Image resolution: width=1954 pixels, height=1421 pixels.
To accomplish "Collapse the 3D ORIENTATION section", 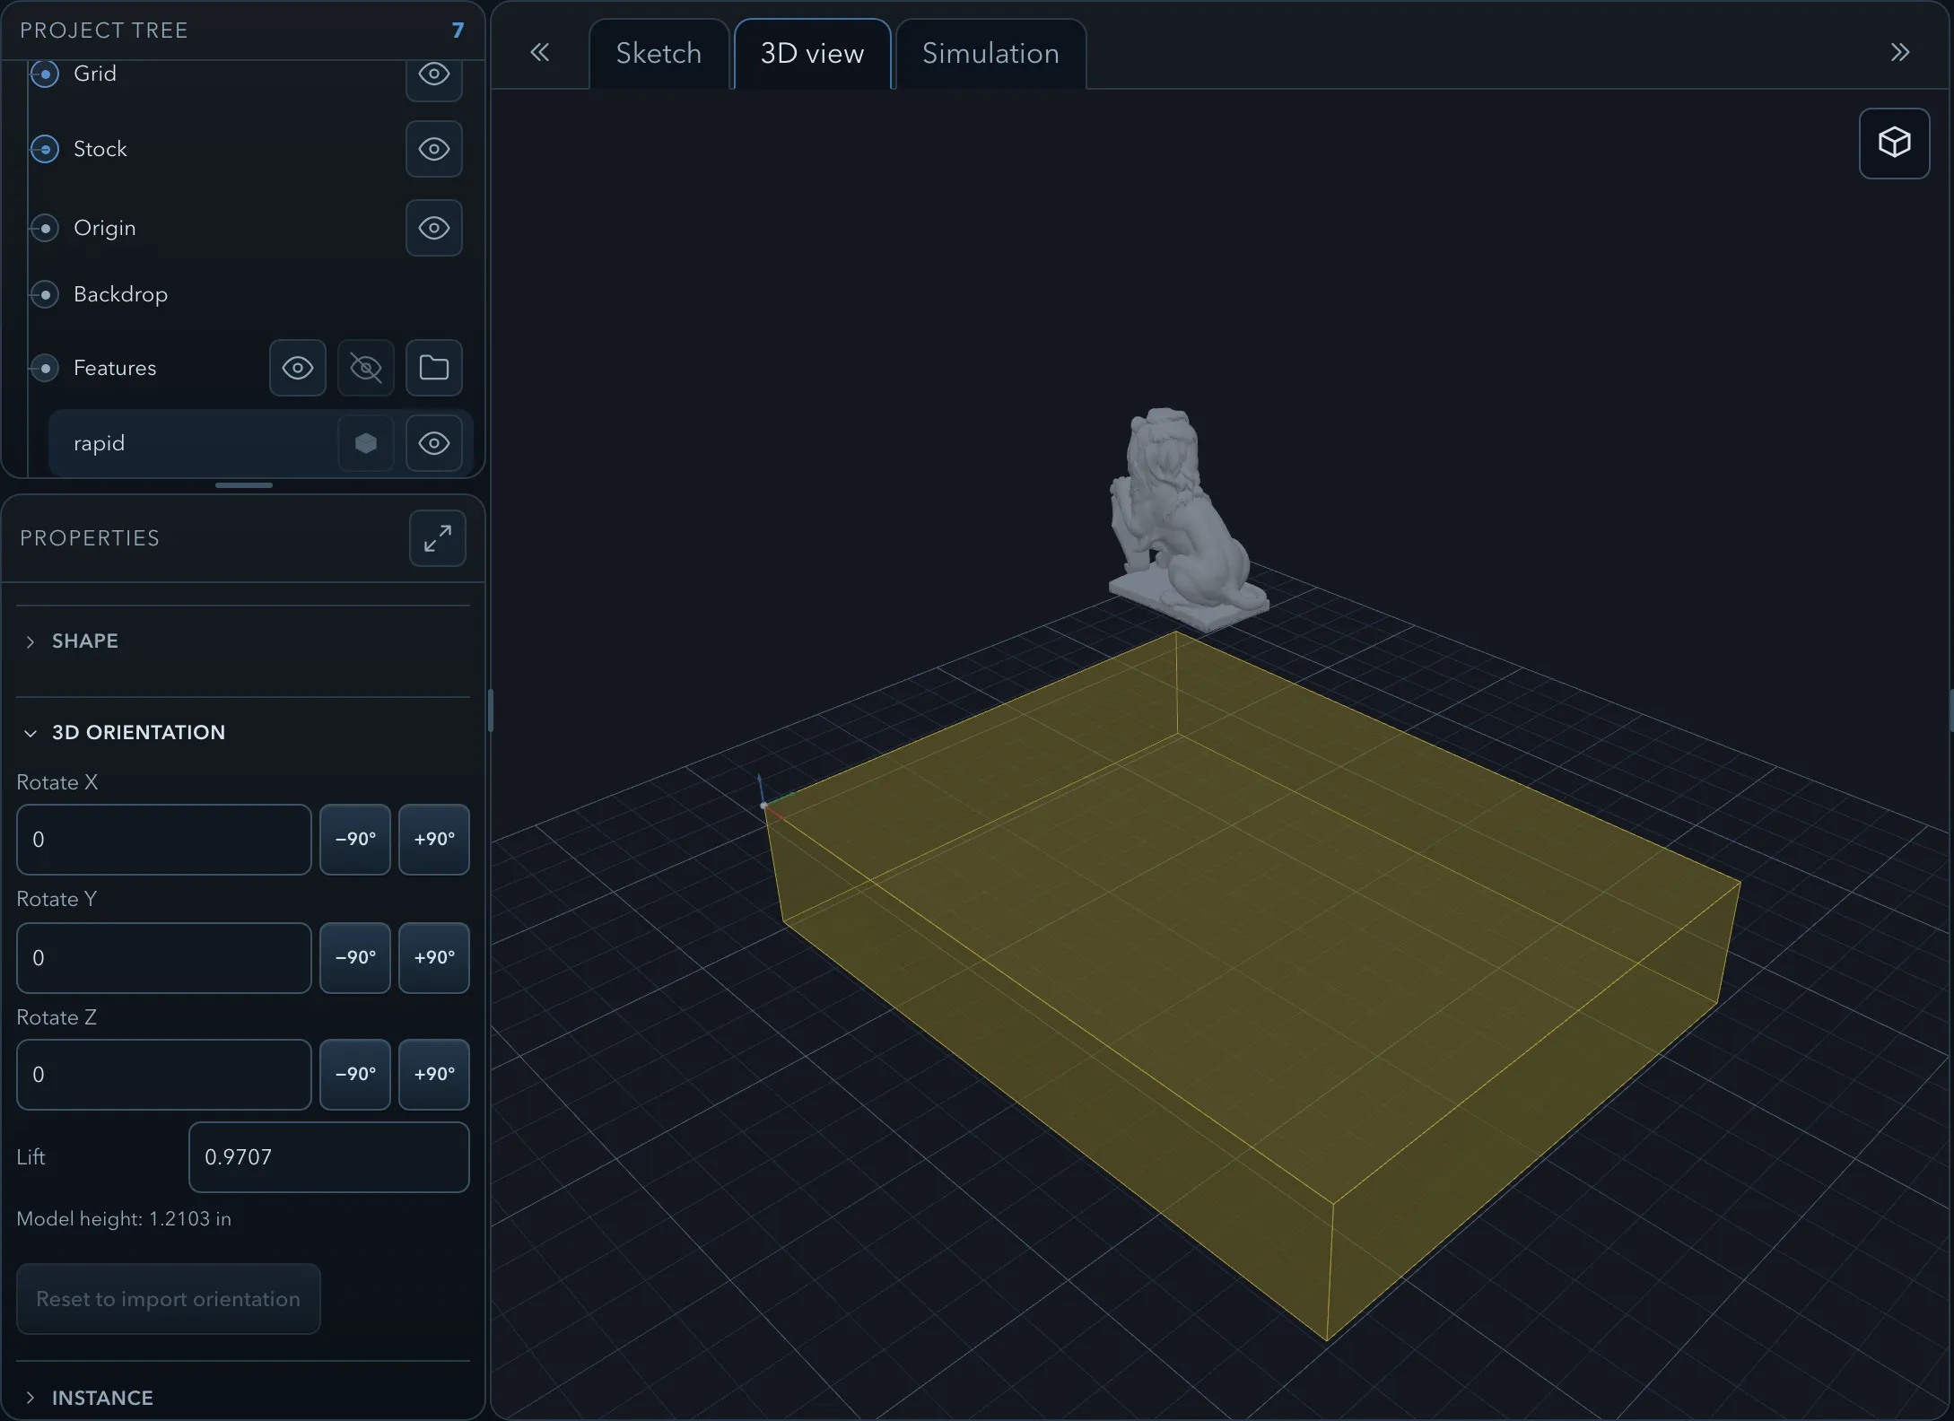I will pos(243,733).
